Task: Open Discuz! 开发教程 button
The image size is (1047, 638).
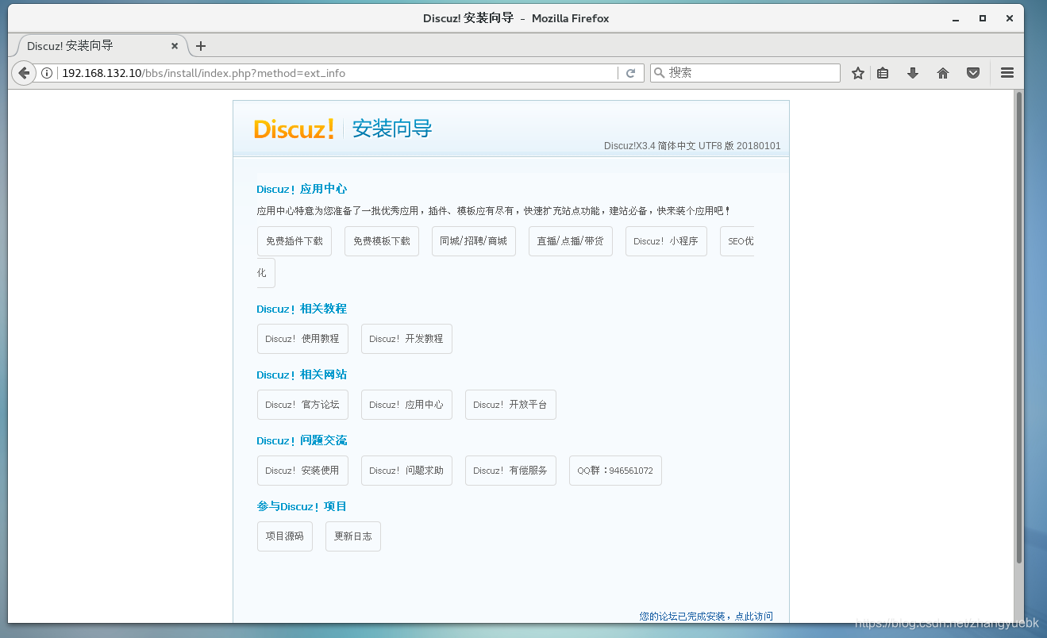Action: (x=406, y=339)
